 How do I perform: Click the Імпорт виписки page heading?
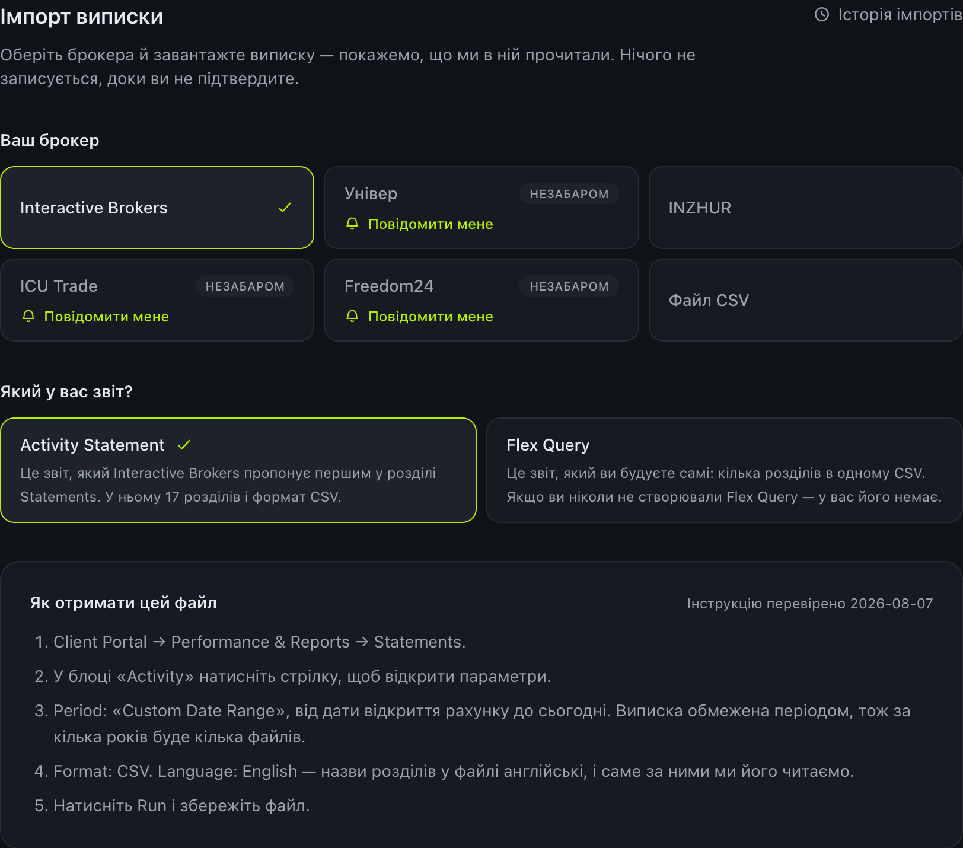(82, 17)
